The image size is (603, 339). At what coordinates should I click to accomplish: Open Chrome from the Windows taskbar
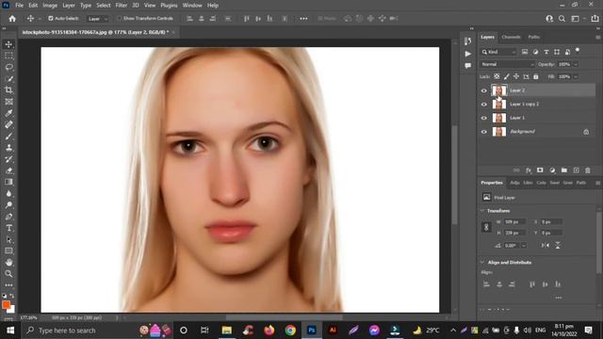pyautogui.click(x=290, y=331)
